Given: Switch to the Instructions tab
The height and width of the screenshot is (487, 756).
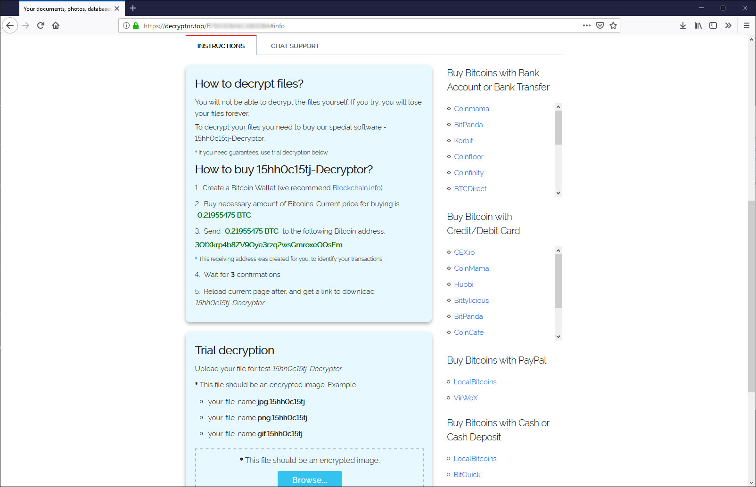Looking at the screenshot, I should [x=221, y=46].
